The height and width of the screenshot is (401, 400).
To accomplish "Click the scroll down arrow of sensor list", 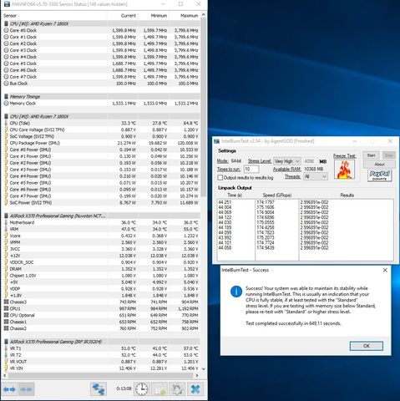I will (203, 368).
